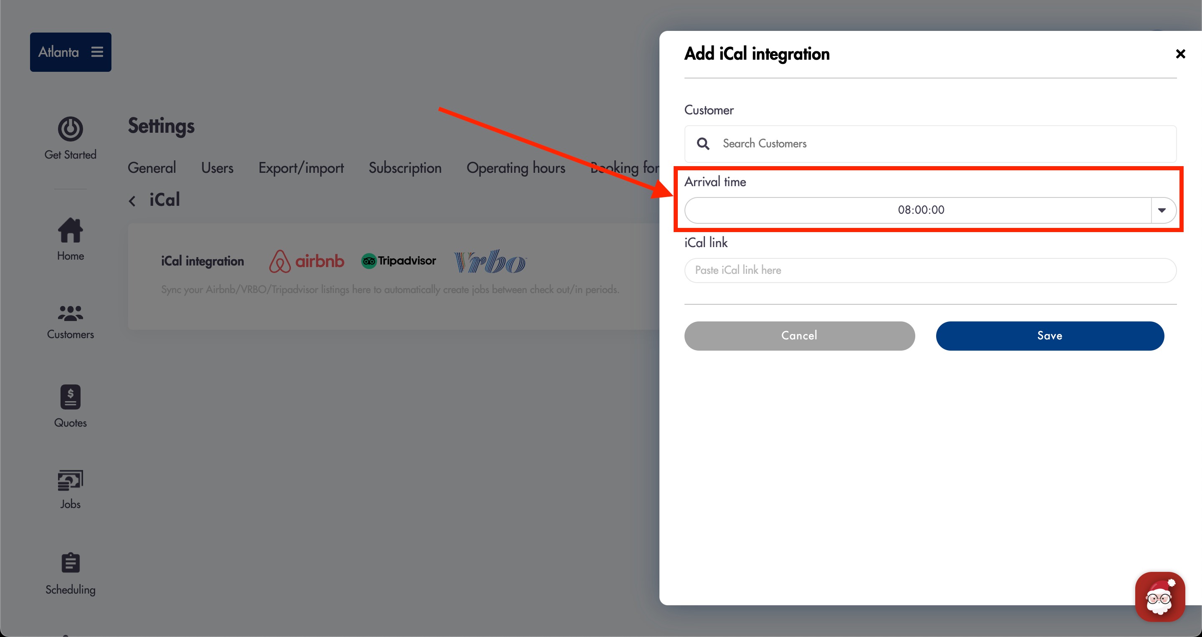The image size is (1202, 637).
Task: Open Jobs via sidebar icon
Action: tap(71, 480)
